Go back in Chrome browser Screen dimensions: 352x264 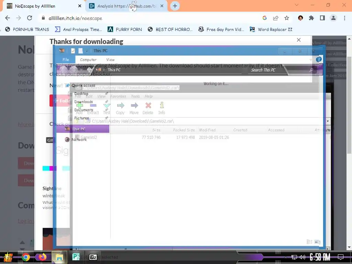pyautogui.click(x=8, y=18)
